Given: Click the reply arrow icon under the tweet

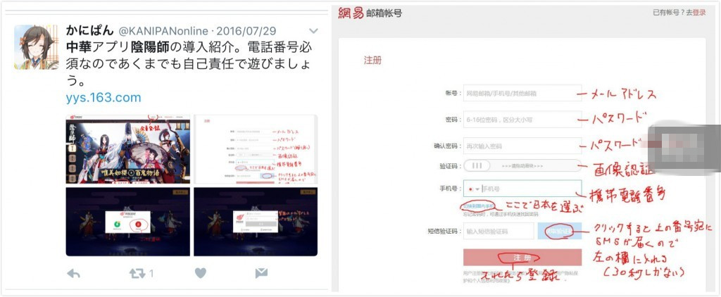Looking at the screenshot, I should pyautogui.click(x=73, y=274).
